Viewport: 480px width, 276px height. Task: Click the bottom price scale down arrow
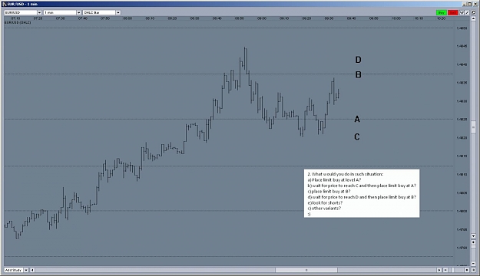point(473,264)
